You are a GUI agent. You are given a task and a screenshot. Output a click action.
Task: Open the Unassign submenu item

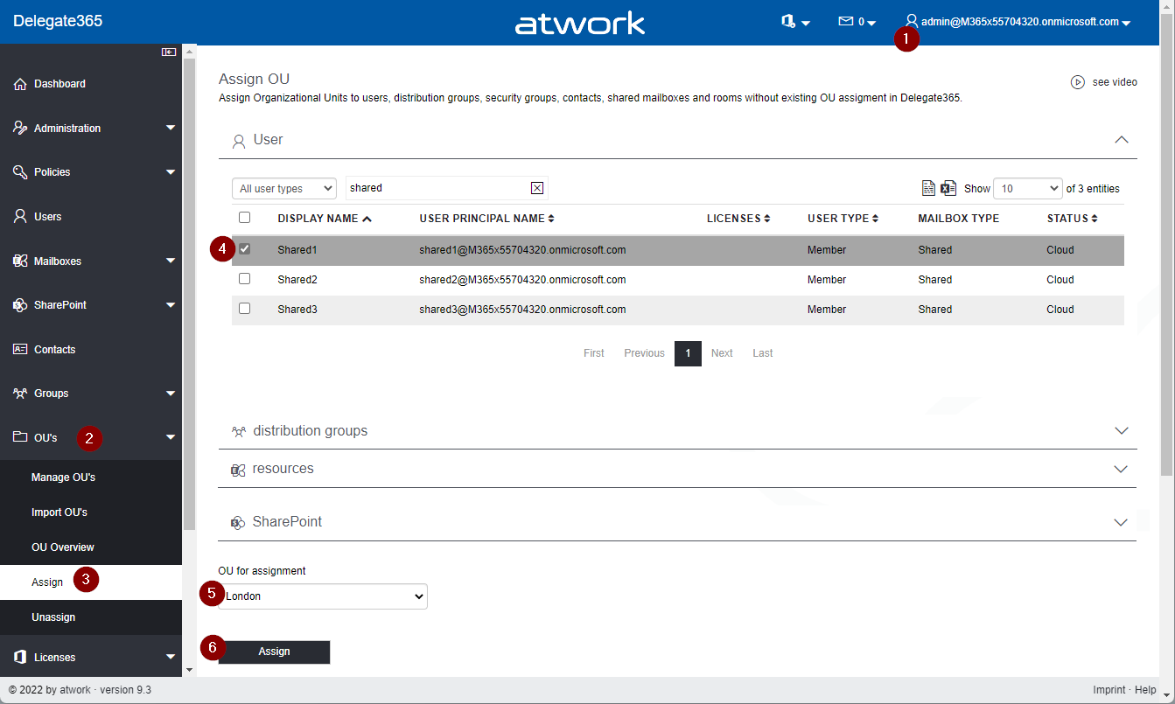[53, 617]
